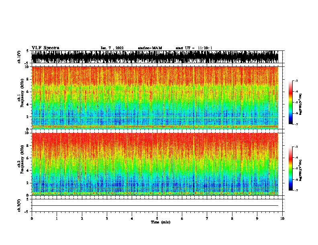The image size is (318, 245).
Task: Select the "start UT = 11:20:1" label
Action: (194, 48)
